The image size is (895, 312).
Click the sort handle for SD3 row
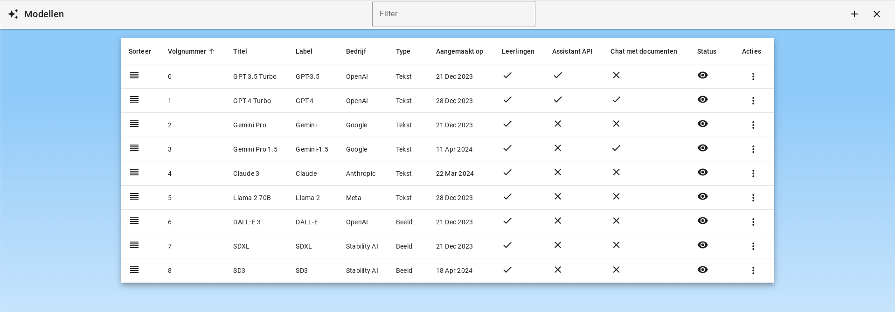[x=134, y=270]
